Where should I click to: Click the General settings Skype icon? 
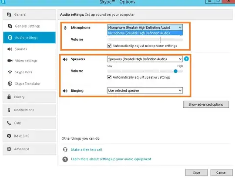click(x=10, y=26)
